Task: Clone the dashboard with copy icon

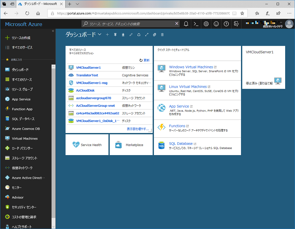Action: click(x=155, y=35)
